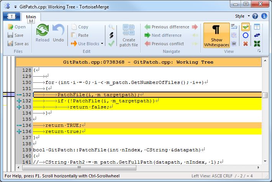Open the quick access toolbar dropdown arrow
Image resolution: width=272 pixels, height=182 pixels.
point(15,7)
